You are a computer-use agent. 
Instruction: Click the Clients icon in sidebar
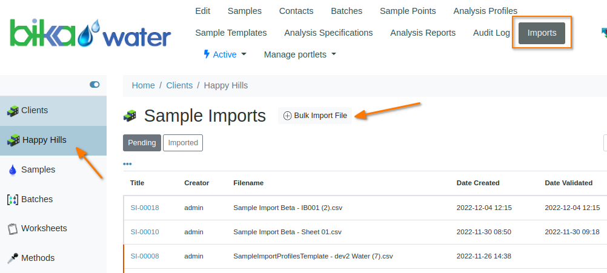(x=13, y=111)
